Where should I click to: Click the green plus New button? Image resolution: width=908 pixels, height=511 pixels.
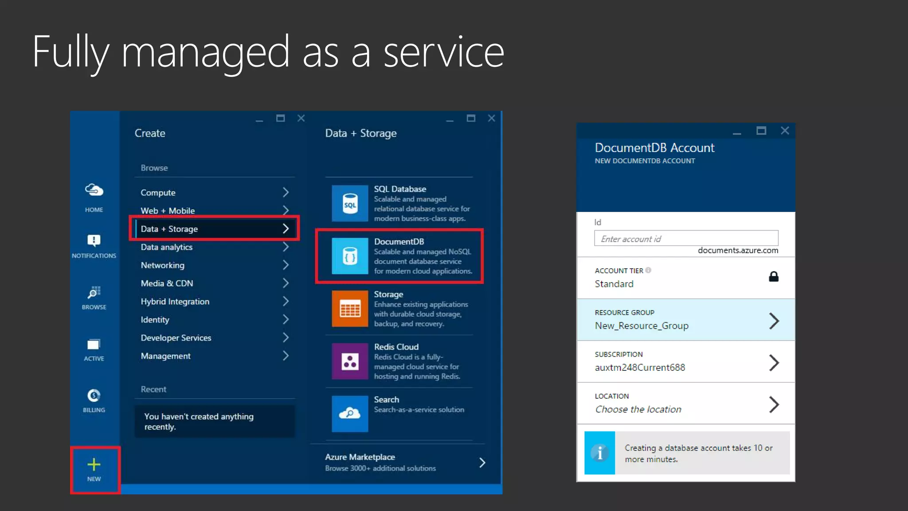[x=94, y=465]
